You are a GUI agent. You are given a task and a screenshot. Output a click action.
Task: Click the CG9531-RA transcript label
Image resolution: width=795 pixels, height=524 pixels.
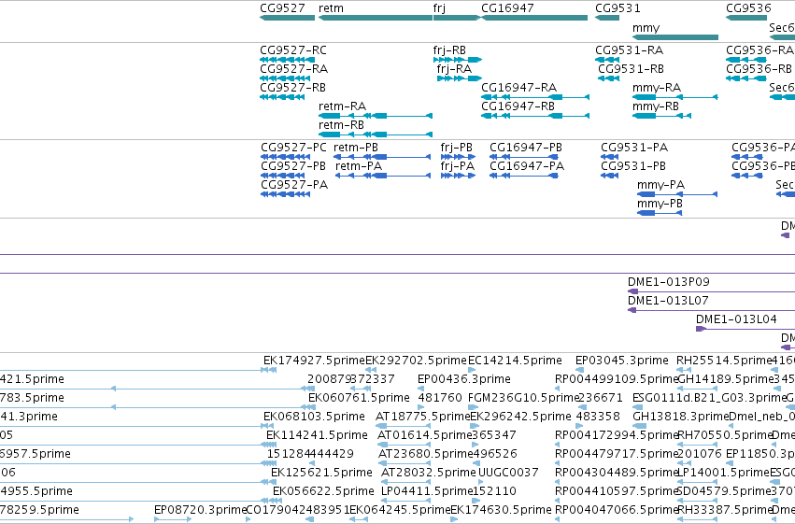[629, 50]
